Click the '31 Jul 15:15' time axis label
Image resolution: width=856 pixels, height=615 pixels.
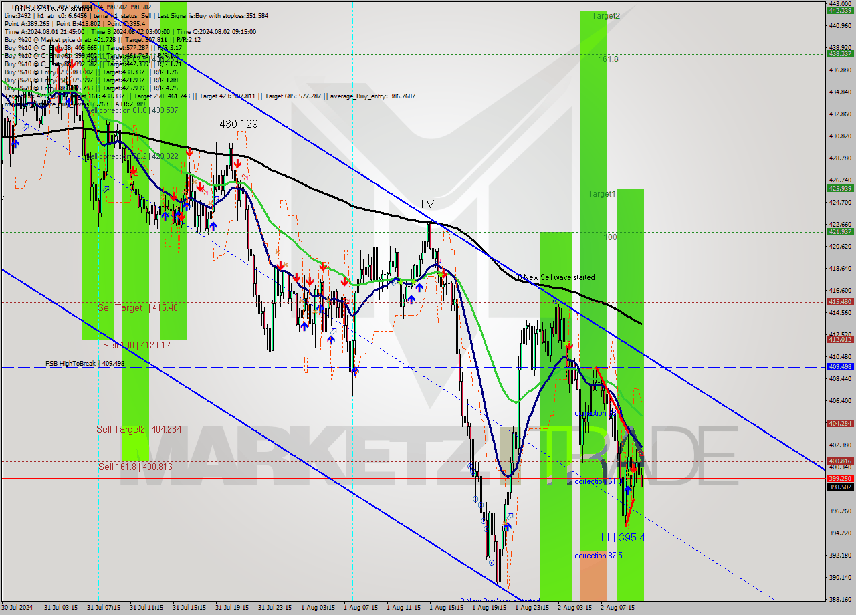[189, 608]
